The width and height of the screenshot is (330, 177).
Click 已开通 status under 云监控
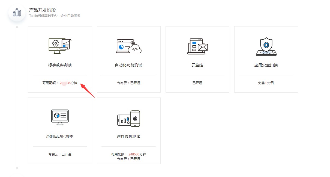[197, 83]
